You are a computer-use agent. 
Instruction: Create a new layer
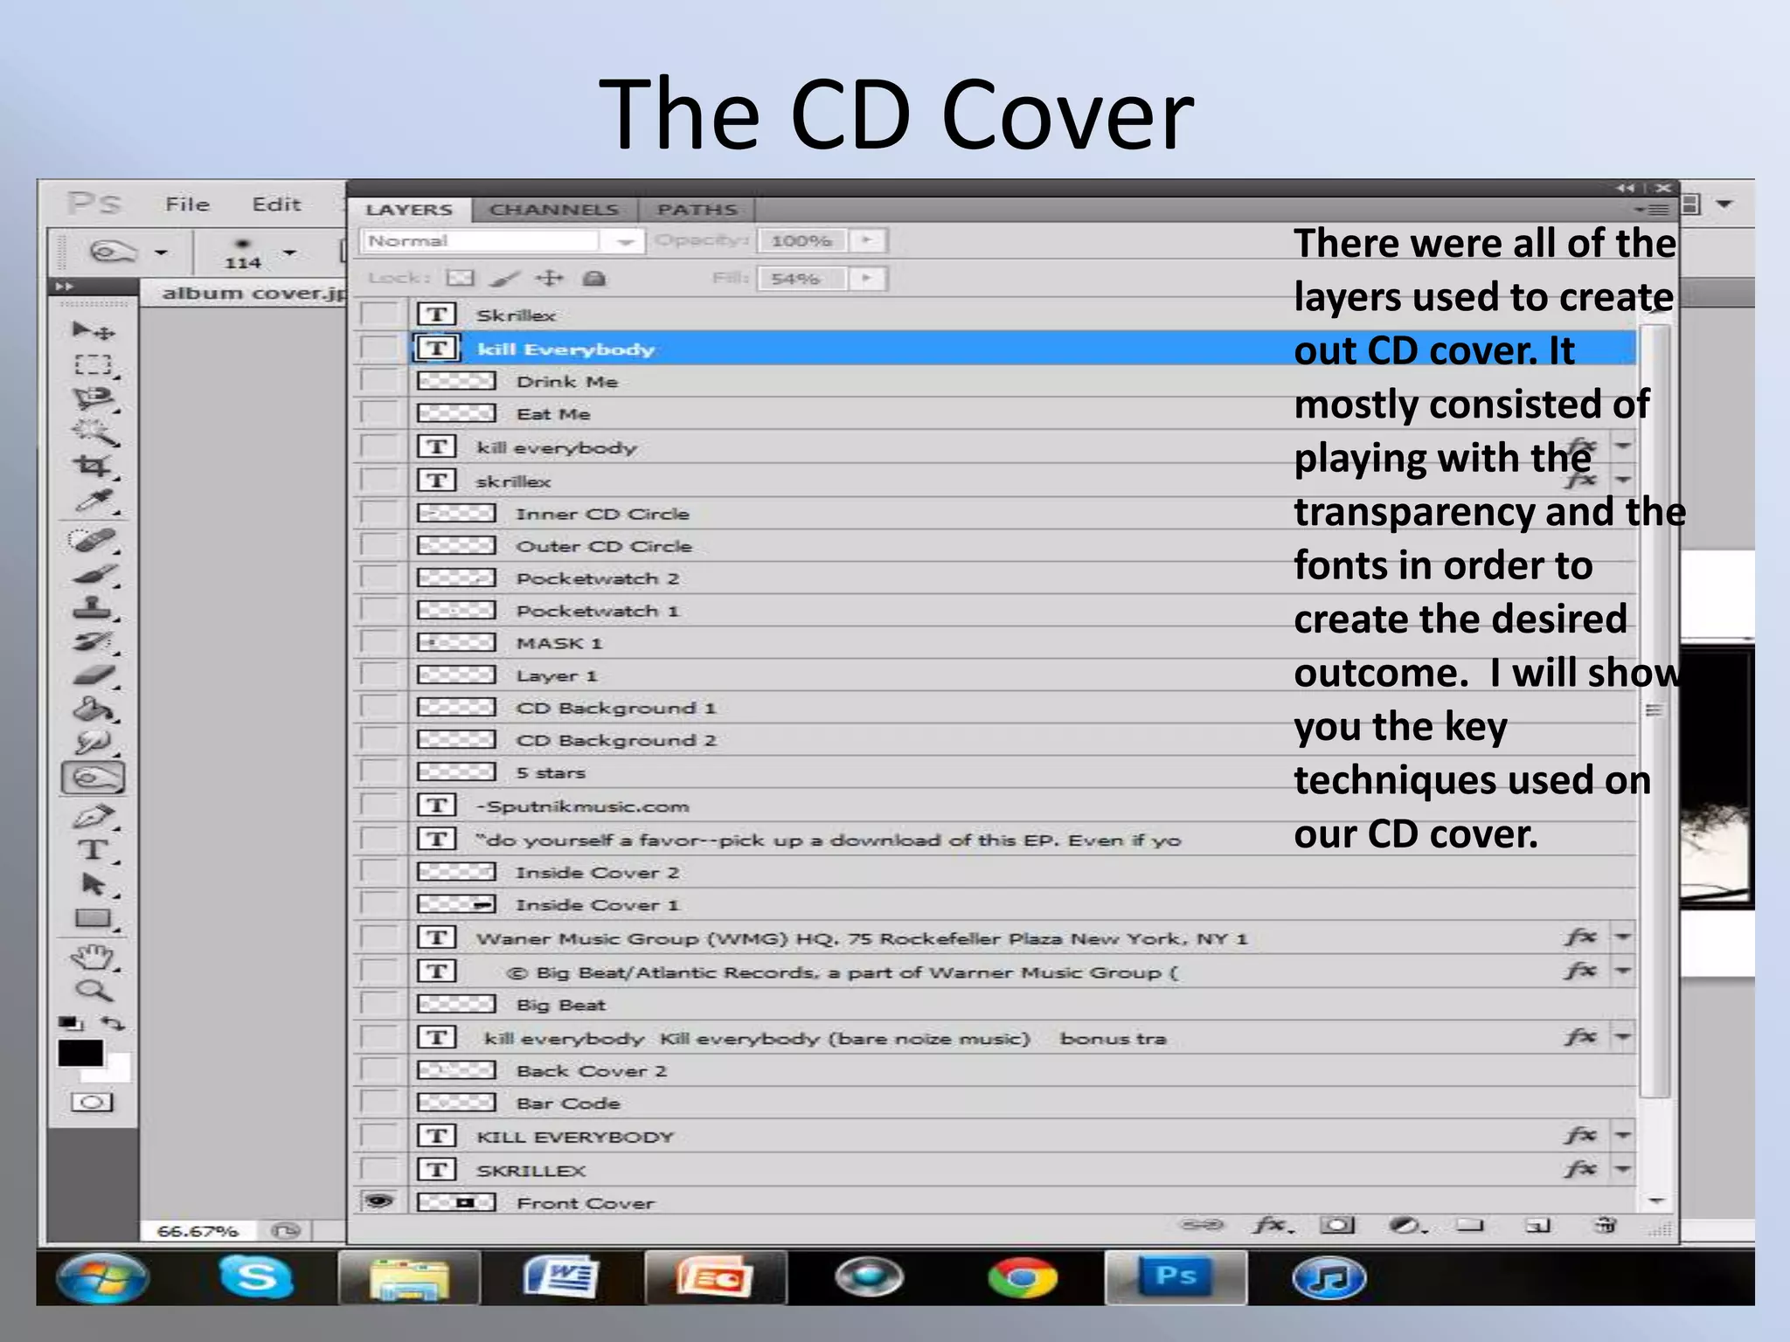pos(1537,1225)
